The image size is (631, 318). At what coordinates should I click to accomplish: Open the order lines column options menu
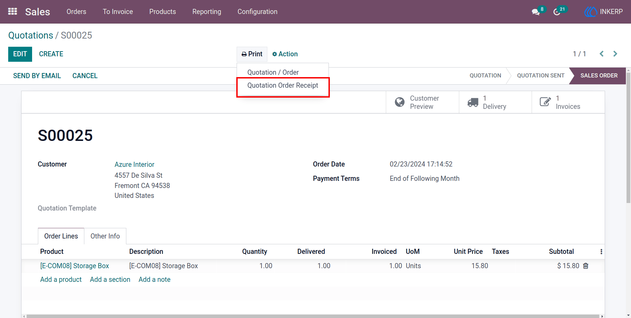click(x=601, y=251)
